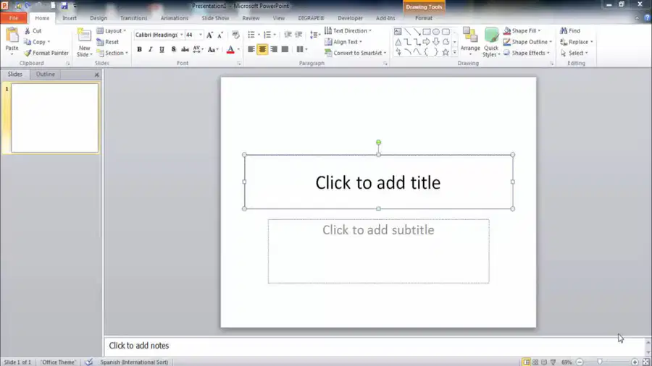Click the zoom slider handle
The image size is (652, 366).
click(600, 362)
